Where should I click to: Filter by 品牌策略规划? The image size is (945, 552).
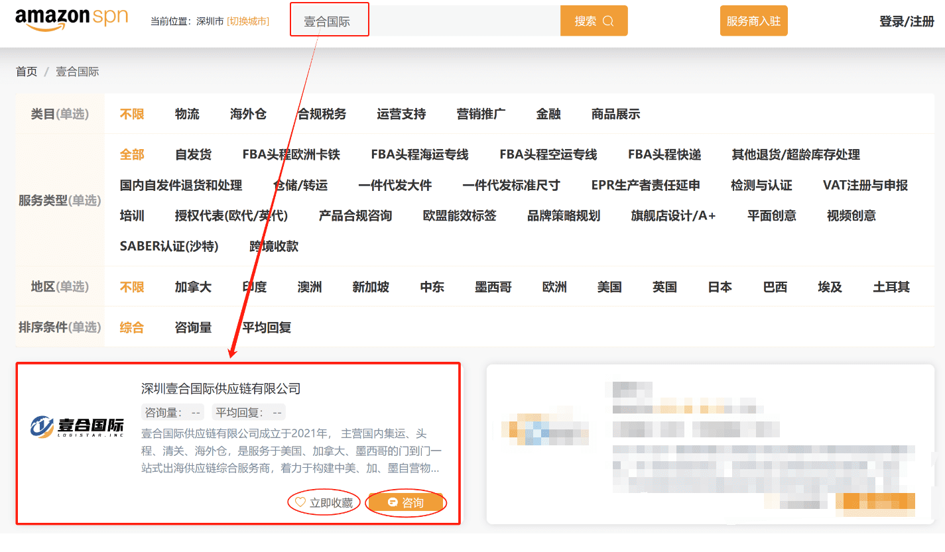pyautogui.click(x=564, y=215)
